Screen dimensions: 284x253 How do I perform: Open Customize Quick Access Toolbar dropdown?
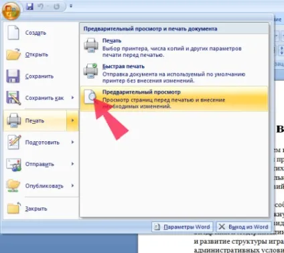point(71,6)
